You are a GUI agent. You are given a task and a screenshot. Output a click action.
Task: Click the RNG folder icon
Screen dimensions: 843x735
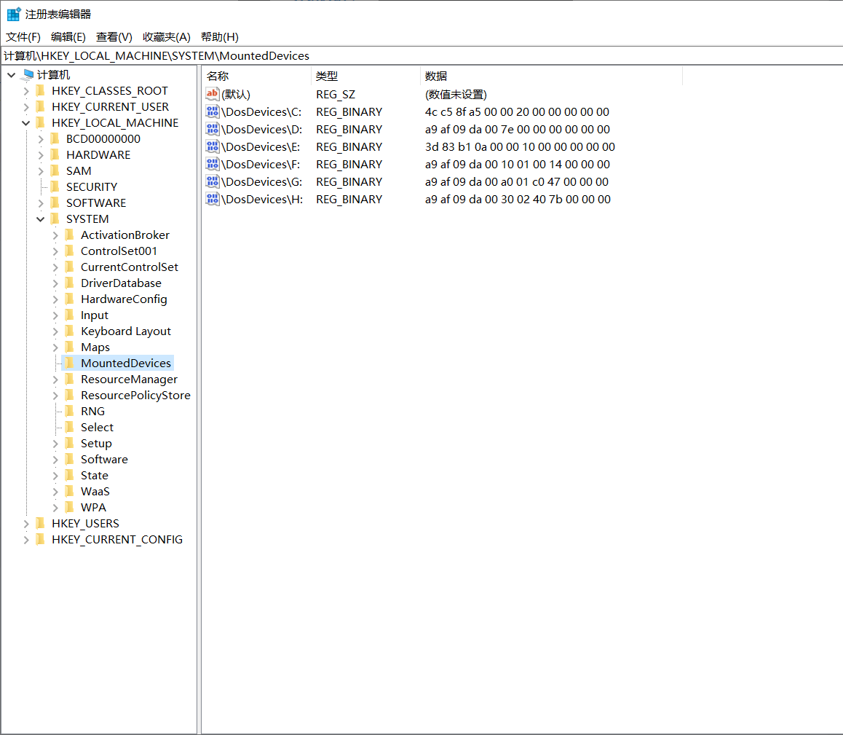click(x=69, y=411)
